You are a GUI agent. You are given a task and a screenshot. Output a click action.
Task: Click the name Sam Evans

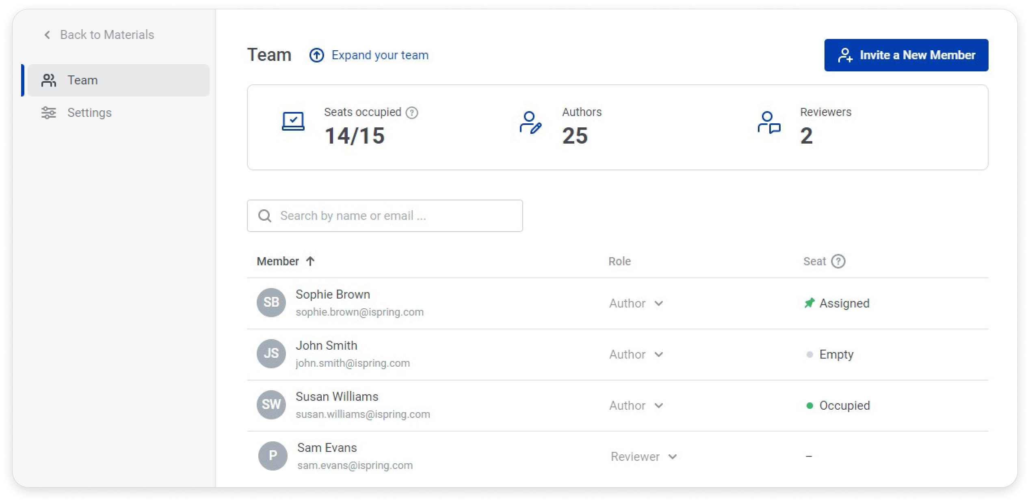tap(327, 448)
